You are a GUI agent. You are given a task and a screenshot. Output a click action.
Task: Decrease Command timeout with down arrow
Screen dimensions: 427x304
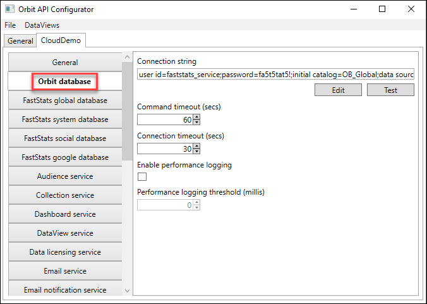pos(196,122)
